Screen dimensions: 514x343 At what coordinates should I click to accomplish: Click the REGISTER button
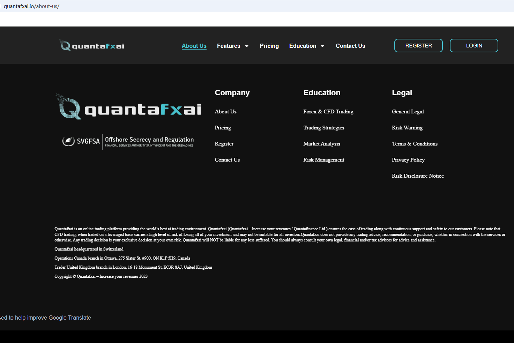[x=418, y=46]
